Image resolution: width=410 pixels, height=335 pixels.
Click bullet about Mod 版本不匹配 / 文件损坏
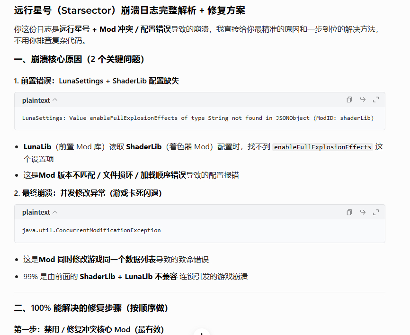131,175
